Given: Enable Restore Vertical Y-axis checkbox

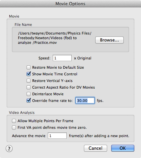Looking at the screenshot, I should click(29, 81).
